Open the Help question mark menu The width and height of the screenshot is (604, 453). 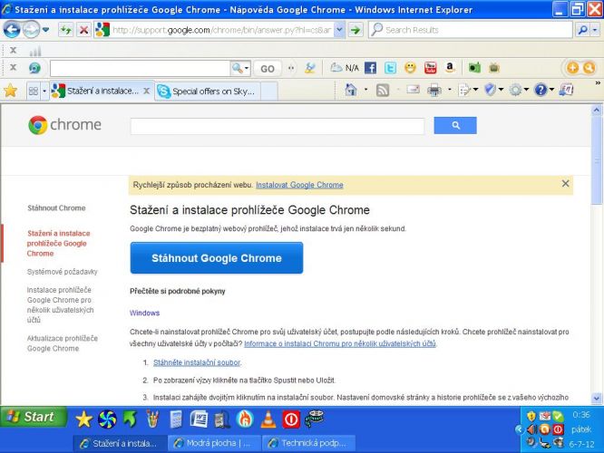[x=544, y=90]
